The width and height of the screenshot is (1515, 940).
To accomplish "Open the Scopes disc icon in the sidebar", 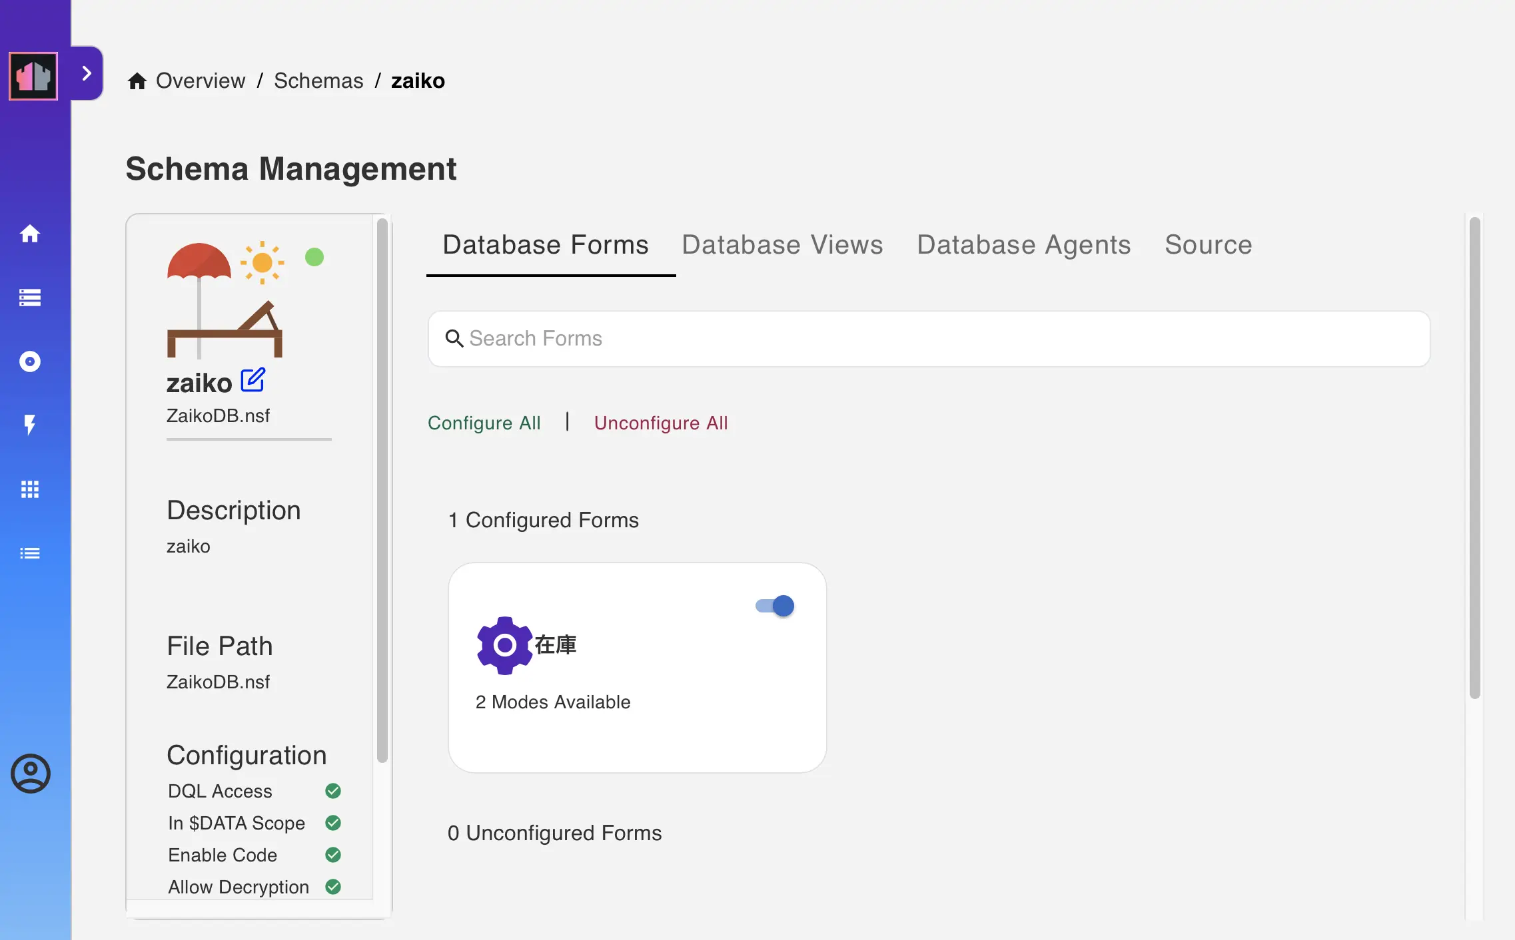I will coord(30,361).
